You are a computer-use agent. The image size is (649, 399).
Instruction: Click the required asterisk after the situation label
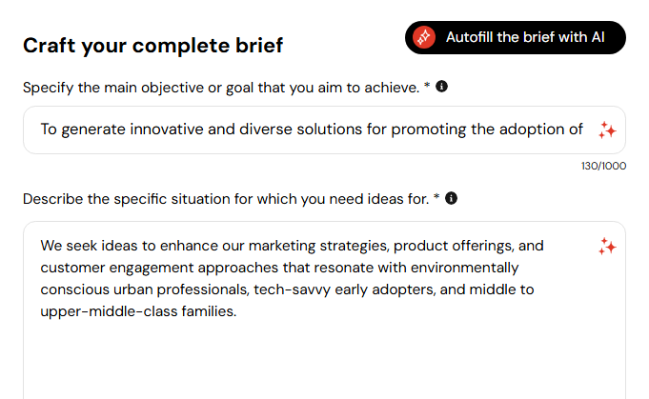(436, 197)
